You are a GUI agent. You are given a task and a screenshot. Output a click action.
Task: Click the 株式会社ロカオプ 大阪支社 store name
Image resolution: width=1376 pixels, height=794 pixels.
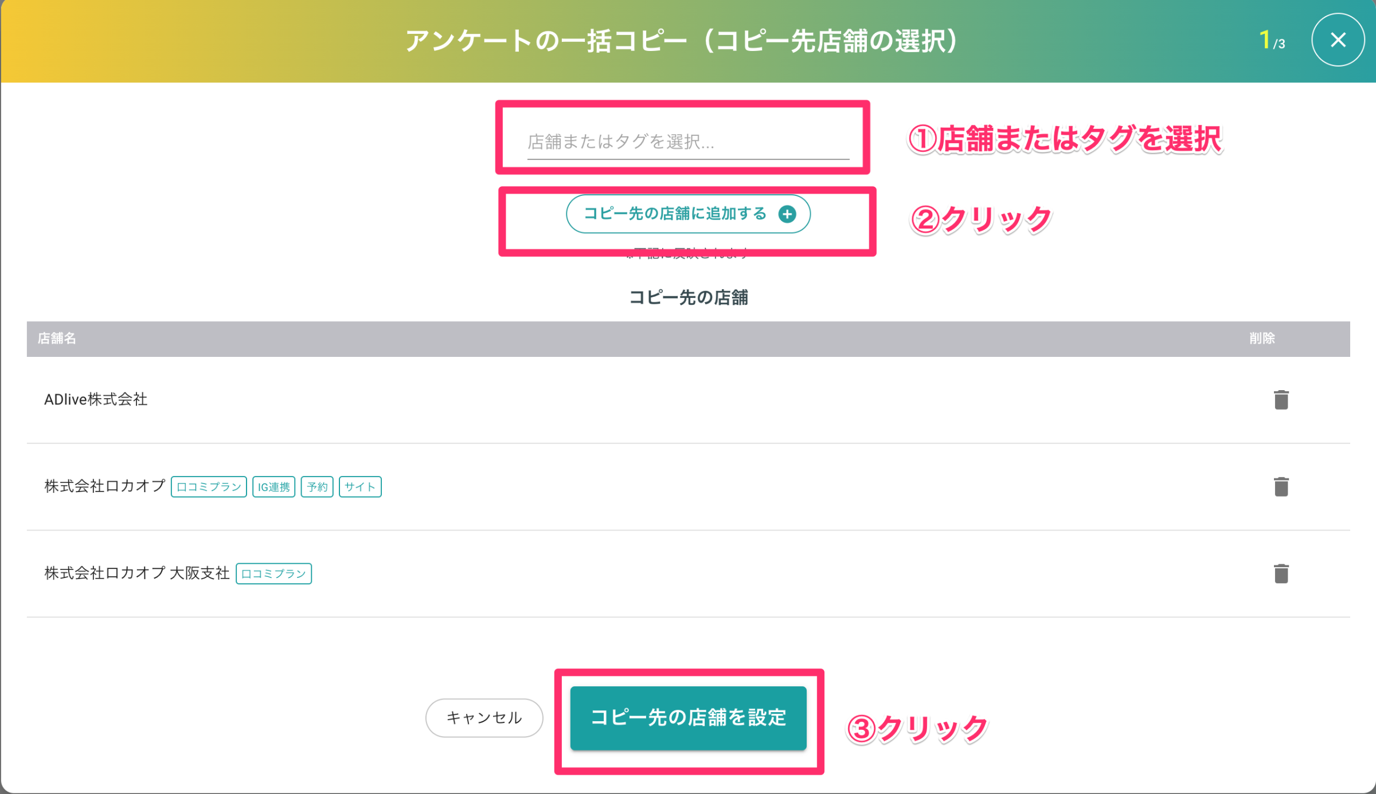pos(137,573)
